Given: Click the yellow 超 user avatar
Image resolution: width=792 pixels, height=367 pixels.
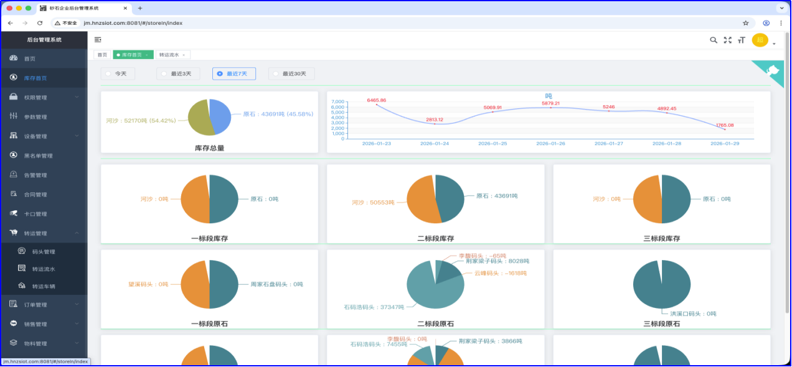Looking at the screenshot, I should pyautogui.click(x=760, y=40).
